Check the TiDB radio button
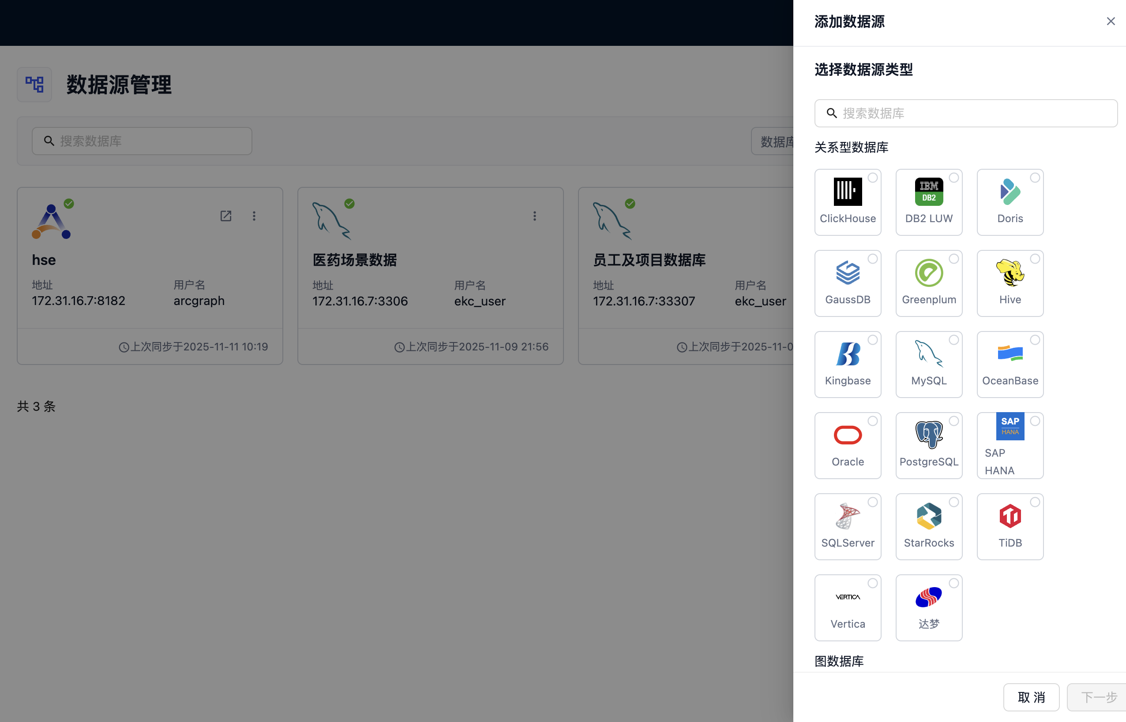1126x722 pixels. [1035, 502]
